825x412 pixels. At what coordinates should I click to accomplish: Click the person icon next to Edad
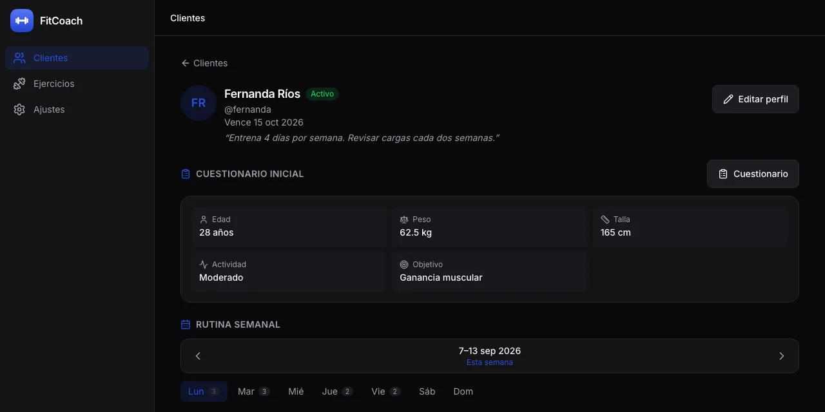204,220
